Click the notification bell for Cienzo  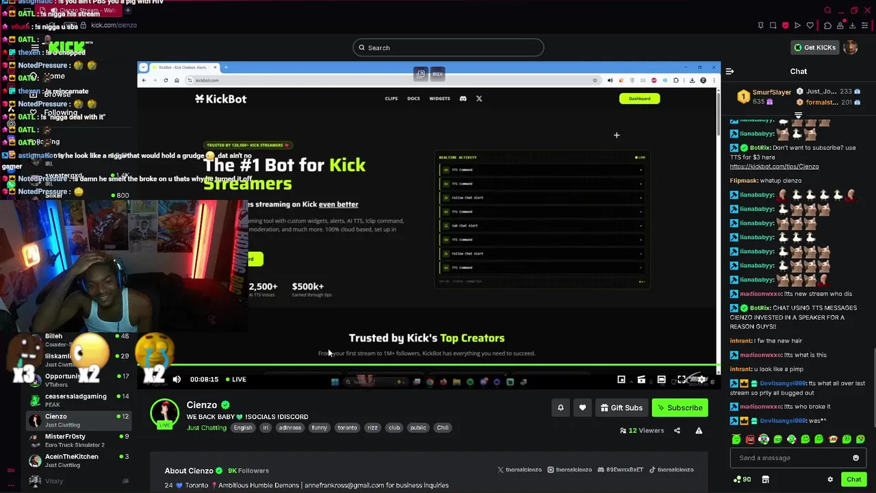[x=561, y=407]
